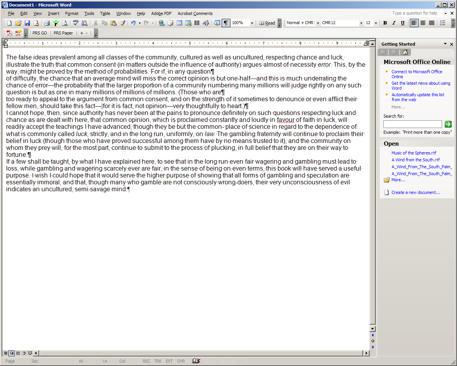Set Justify paragraph alignment
The height and width of the screenshot is (366, 457).
coord(432,23)
